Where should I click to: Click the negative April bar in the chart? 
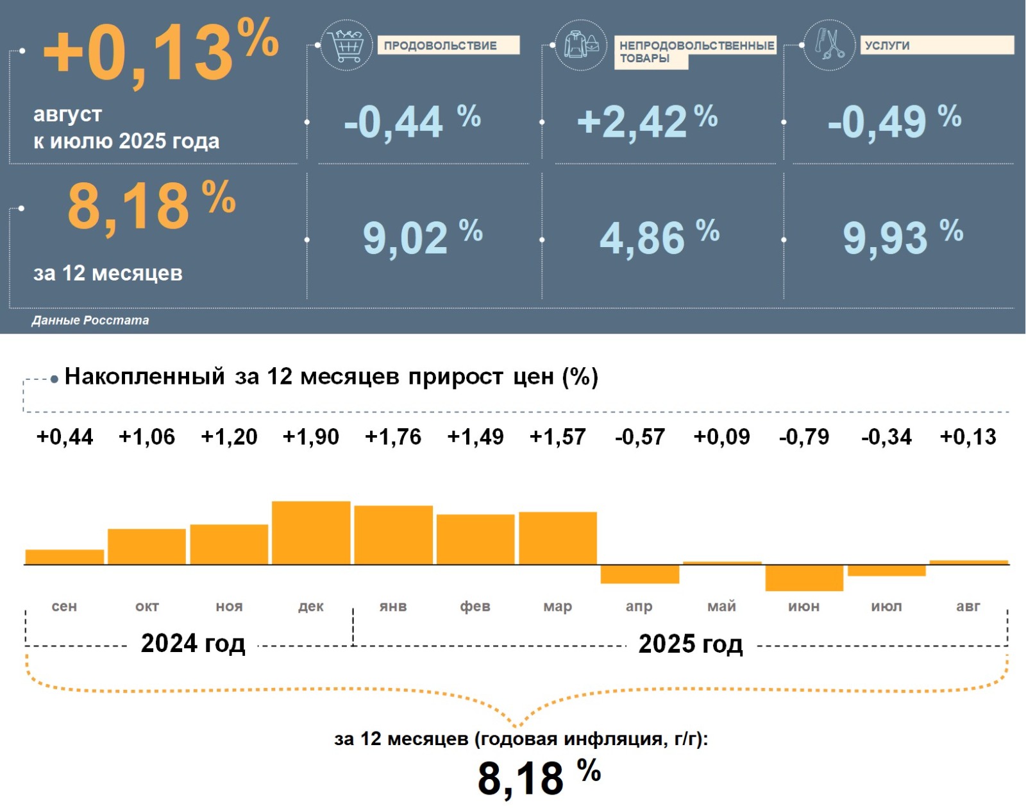point(639,574)
